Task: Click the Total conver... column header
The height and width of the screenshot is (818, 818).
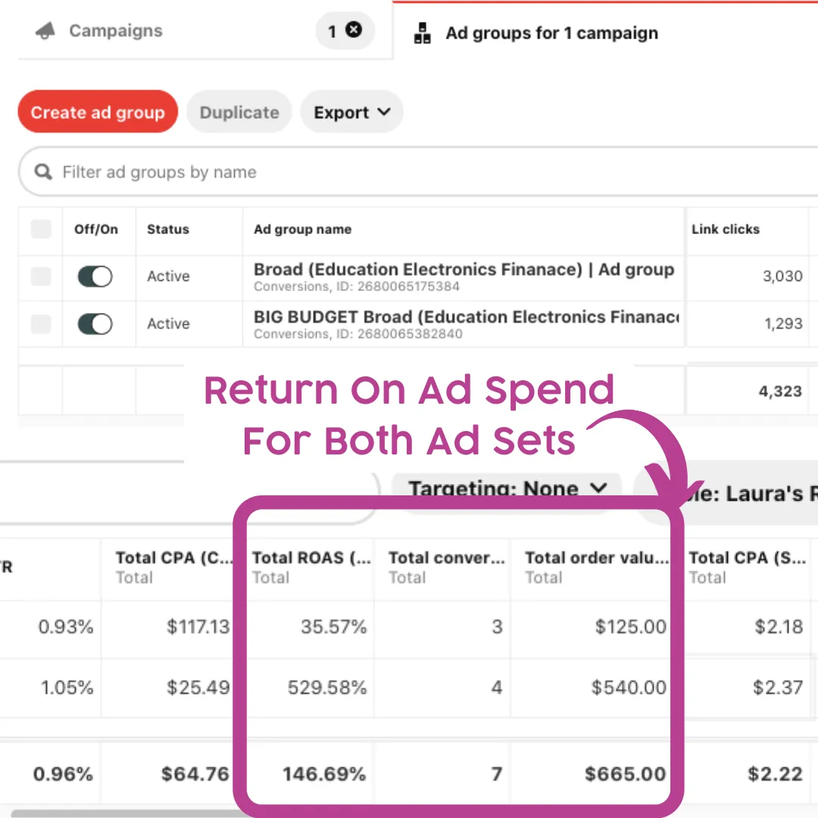Action: click(447, 567)
